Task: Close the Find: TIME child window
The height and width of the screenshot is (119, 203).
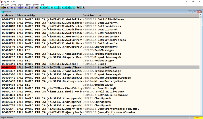Action: 200,12
